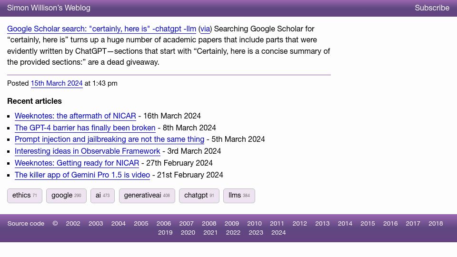The image size is (457, 257).
Task: Open 'Weeknotes: the aftermath of NICAR' article
Action: [75, 116]
